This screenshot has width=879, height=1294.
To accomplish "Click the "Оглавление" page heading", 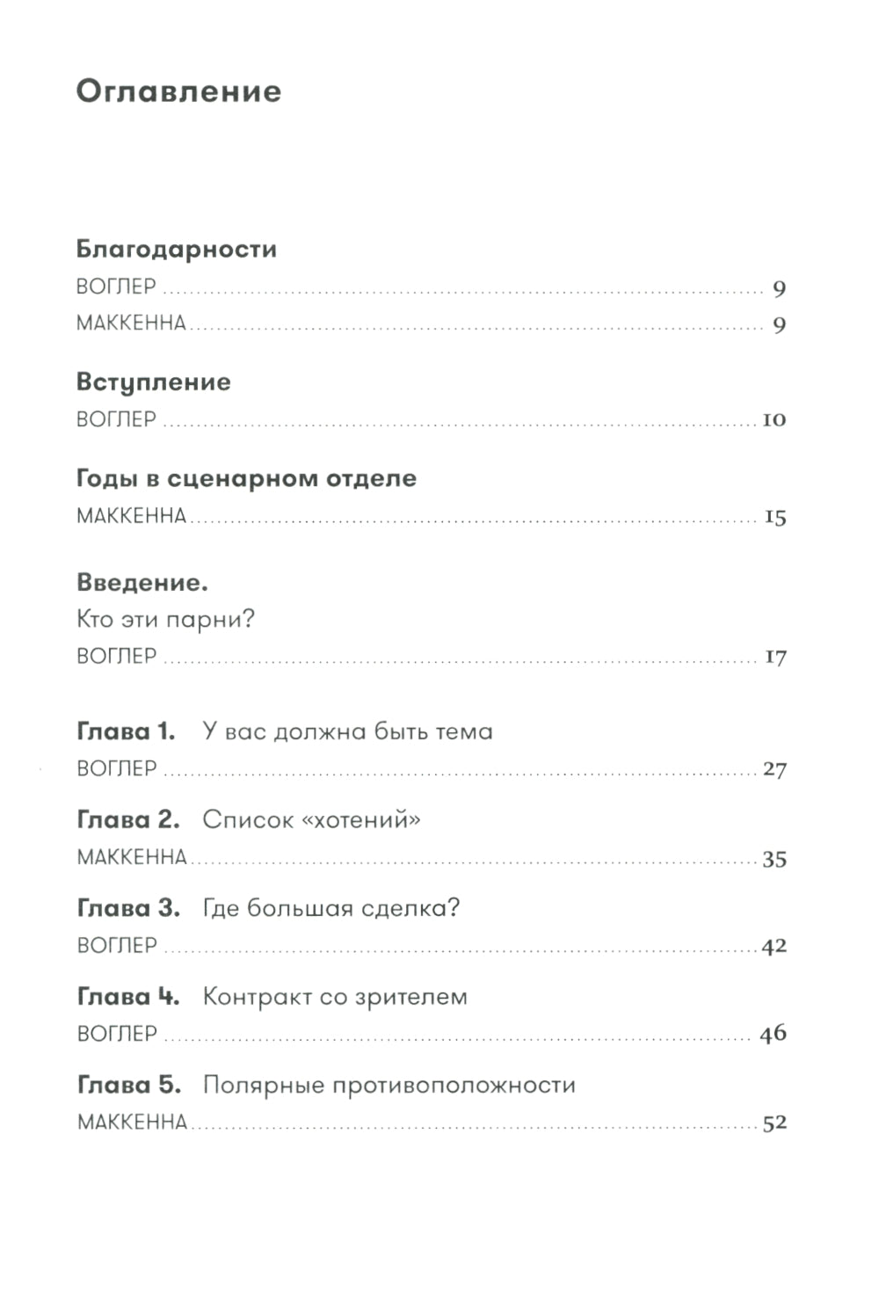I will pos(178,91).
